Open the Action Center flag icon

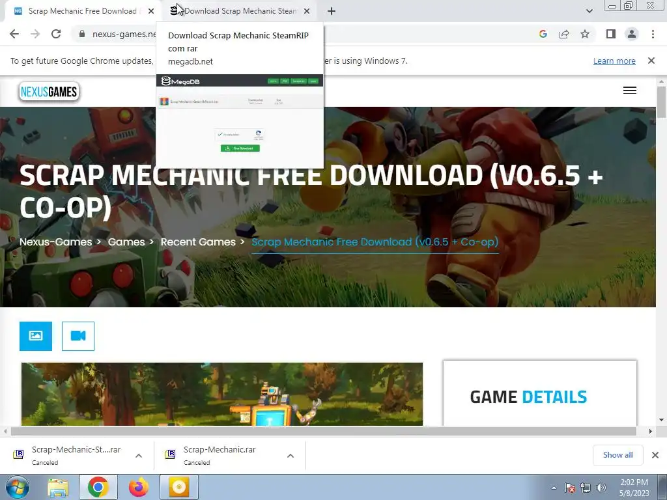pyautogui.click(x=570, y=488)
